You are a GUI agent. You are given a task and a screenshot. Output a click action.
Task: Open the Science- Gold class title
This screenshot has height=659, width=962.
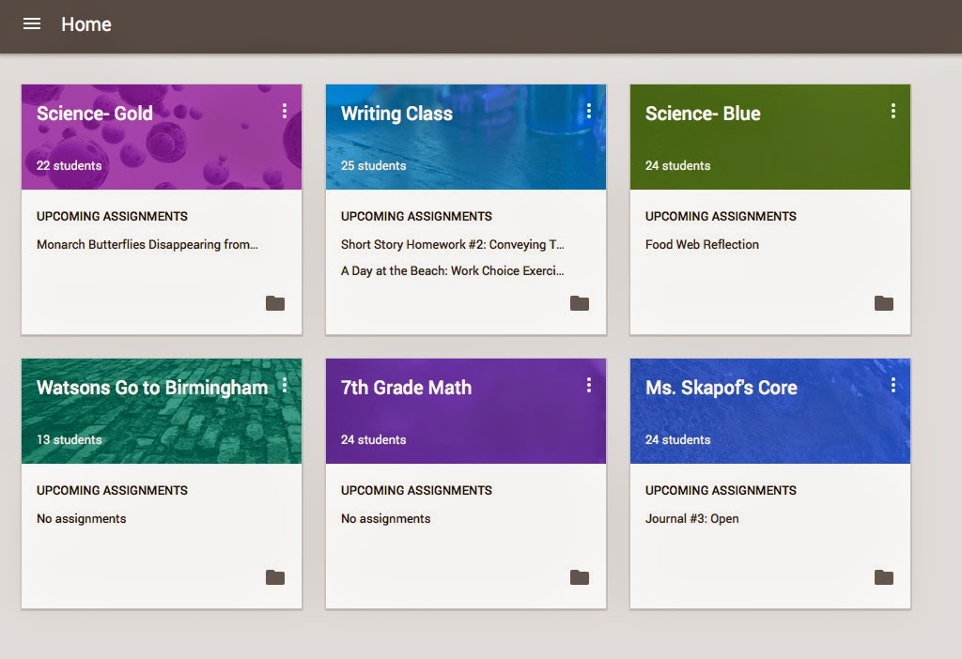pyautogui.click(x=95, y=114)
